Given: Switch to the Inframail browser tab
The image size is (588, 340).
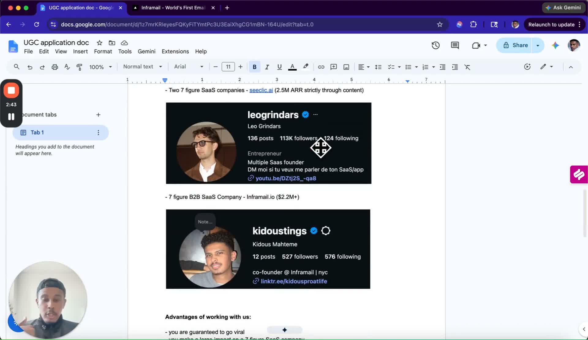Looking at the screenshot, I should tap(173, 8).
